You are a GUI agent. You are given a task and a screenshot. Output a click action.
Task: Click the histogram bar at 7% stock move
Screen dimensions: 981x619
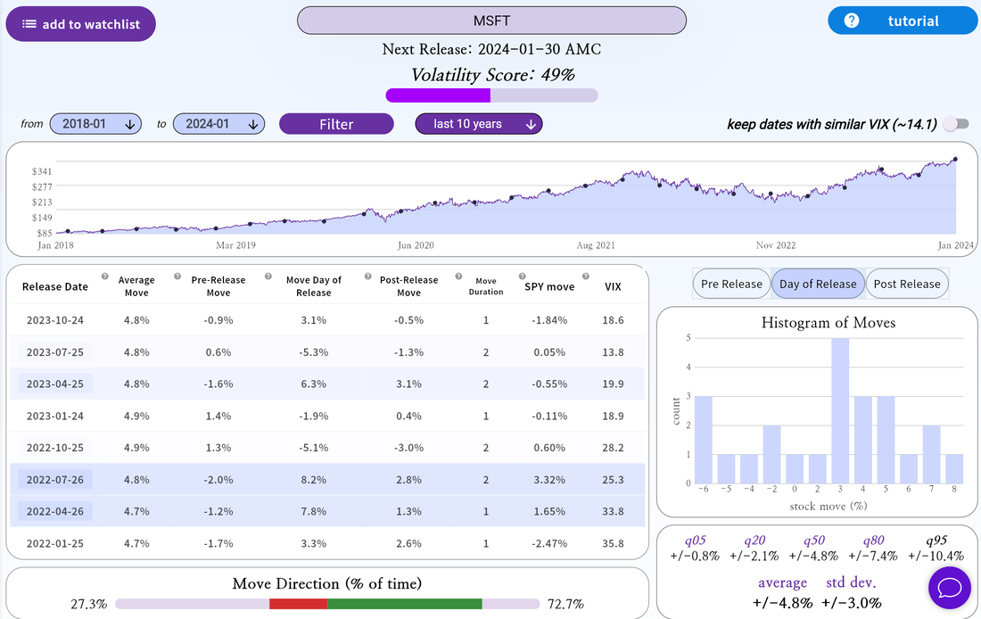931,454
